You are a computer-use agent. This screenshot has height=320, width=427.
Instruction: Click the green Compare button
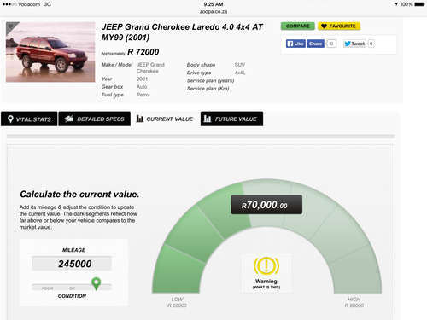tap(298, 26)
